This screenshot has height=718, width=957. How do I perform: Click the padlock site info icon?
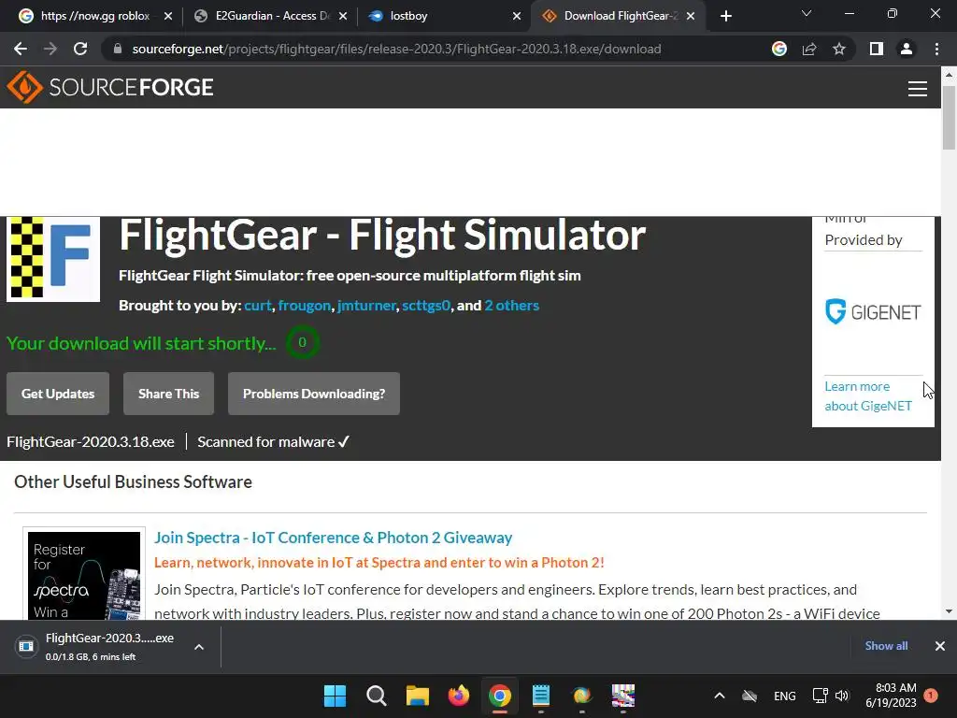(118, 49)
